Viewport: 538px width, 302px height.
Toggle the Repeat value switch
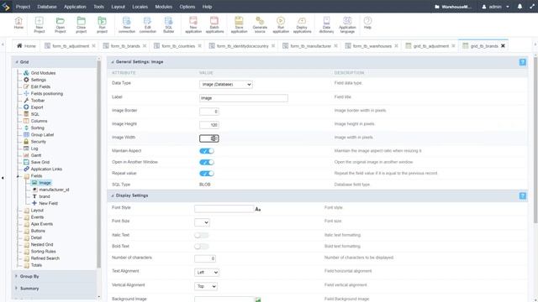coord(207,174)
